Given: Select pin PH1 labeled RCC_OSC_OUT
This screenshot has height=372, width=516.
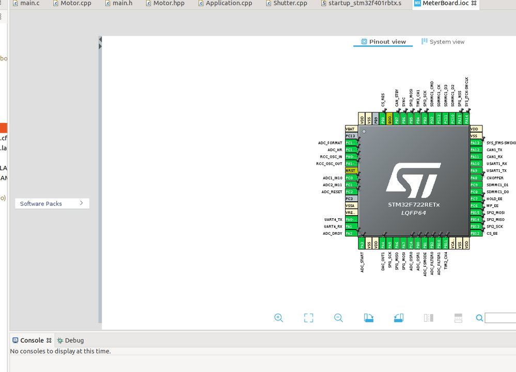Looking at the screenshot, I should (351, 164).
